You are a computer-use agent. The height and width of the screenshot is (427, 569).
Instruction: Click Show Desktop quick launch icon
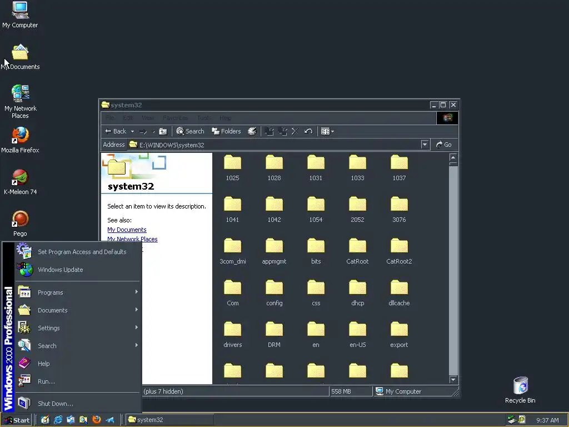click(45, 420)
